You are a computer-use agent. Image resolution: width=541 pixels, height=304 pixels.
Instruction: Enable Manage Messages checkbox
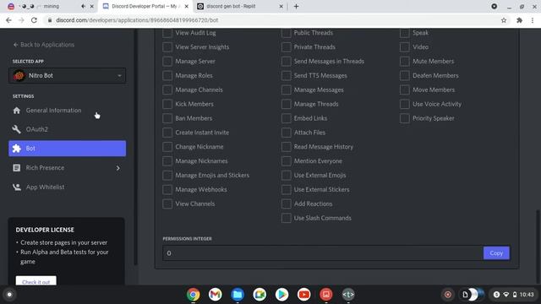point(286,90)
